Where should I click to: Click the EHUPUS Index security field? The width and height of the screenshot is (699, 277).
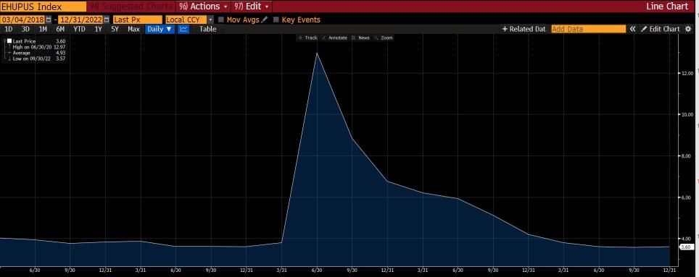[44, 7]
